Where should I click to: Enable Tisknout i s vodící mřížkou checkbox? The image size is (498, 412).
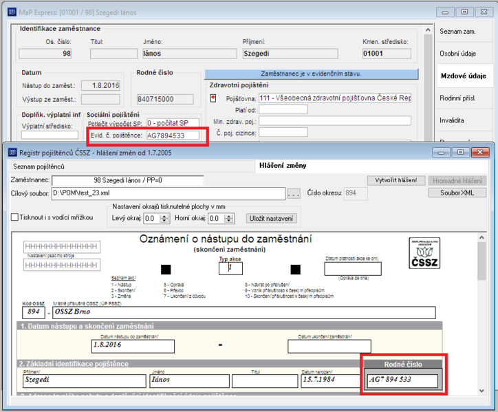click(14, 217)
